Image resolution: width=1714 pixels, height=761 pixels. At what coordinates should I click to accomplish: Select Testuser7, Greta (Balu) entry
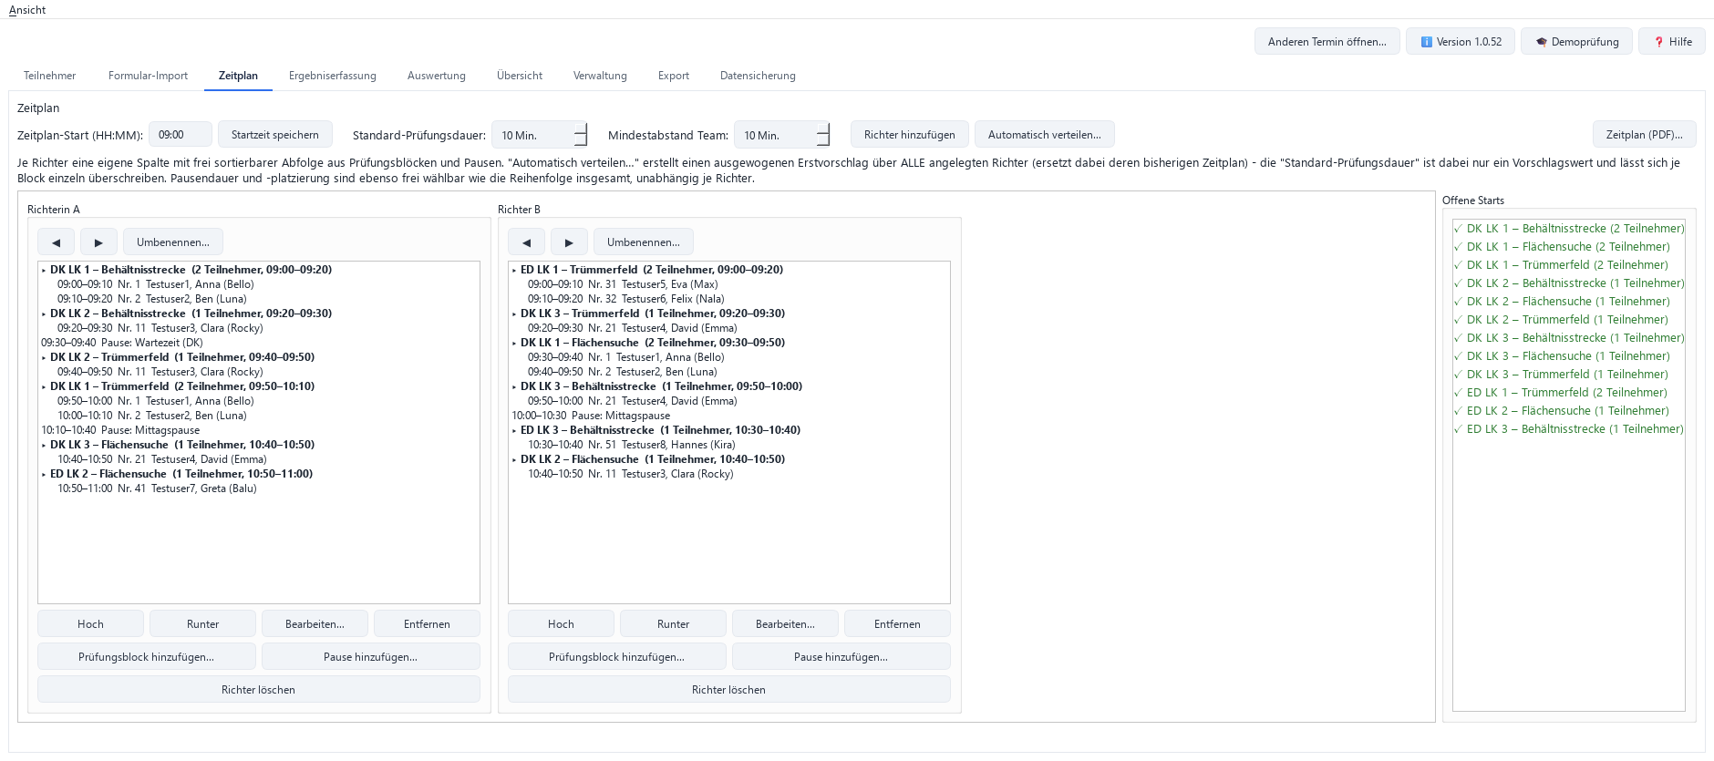pos(259,488)
